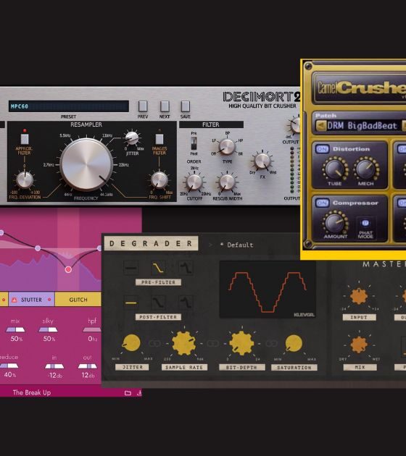This screenshot has height=456, width=406.
Task: Click the Jitter knob in Degrader
Action: pyautogui.click(x=132, y=343)
